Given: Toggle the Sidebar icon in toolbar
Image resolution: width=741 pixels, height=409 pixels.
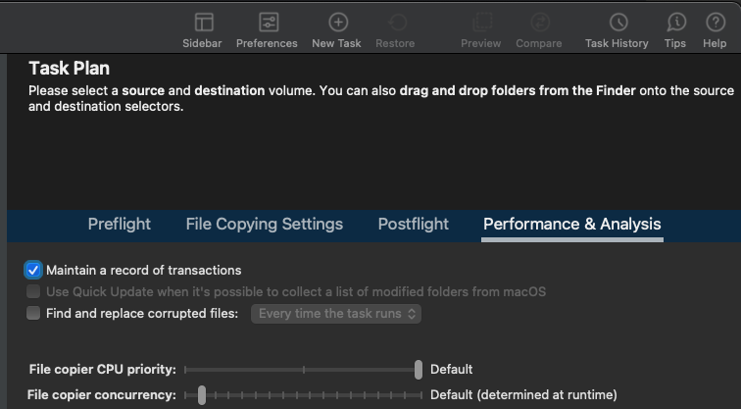Looking at the screenshot, I should [204, 23].
